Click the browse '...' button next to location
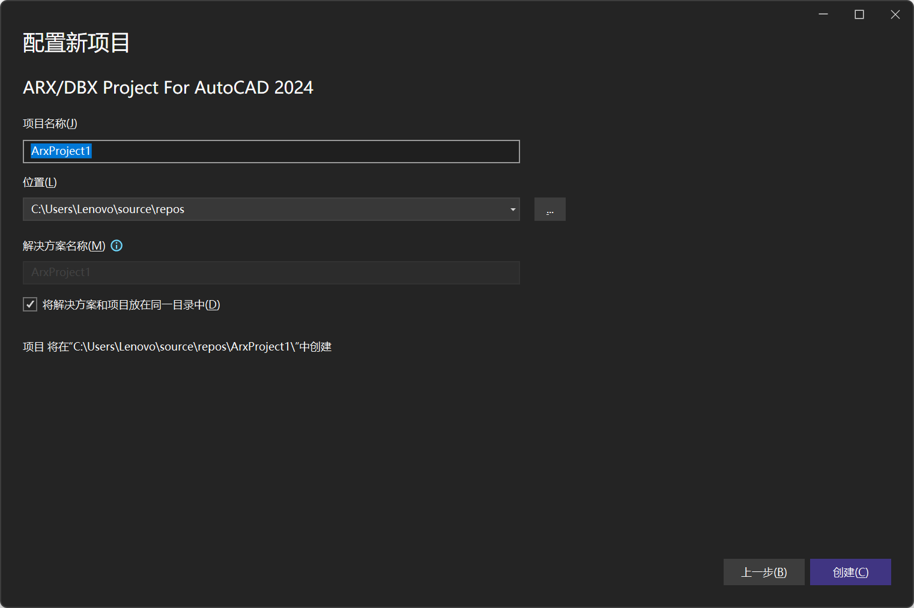Screen dimensions: 914x608 click(550, 209)
